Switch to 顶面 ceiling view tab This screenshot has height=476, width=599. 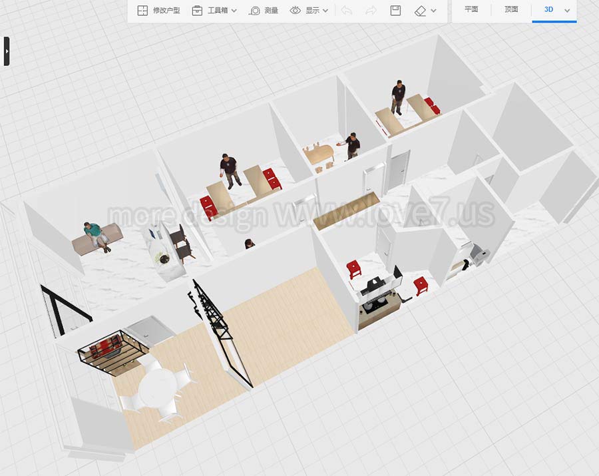click(x=511, y=9)
